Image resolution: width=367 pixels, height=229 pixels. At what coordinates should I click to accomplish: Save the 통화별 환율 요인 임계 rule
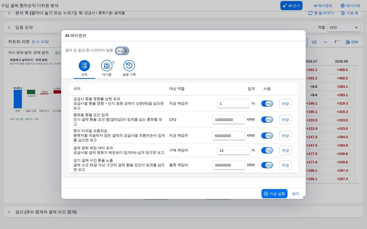(285, 120)
